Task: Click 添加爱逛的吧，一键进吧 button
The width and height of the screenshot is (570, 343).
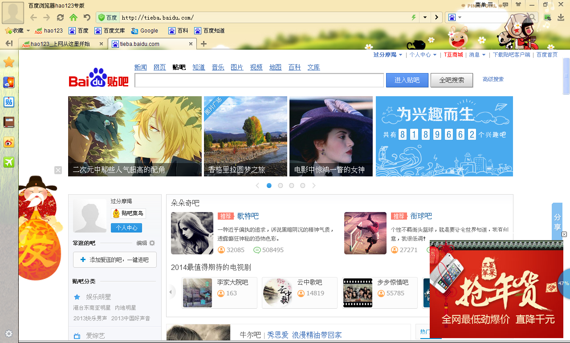Action: tap(114, 260)
